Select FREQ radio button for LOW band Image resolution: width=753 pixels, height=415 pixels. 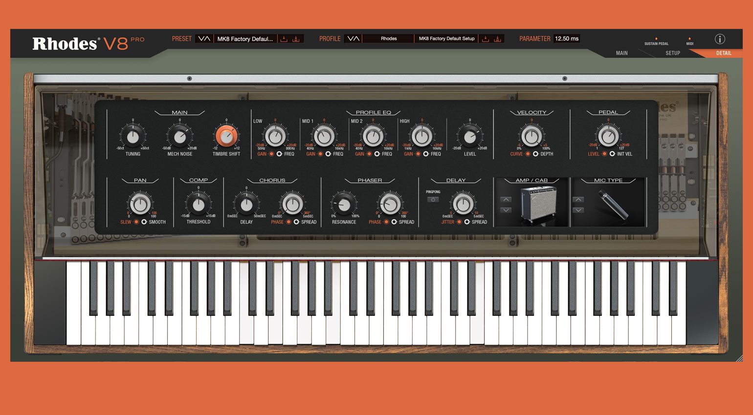click(x=279, y=154)
